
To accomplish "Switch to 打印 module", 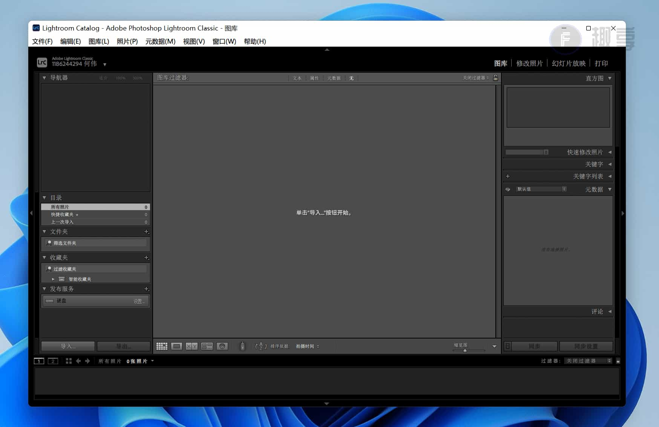I will point(601,63).
